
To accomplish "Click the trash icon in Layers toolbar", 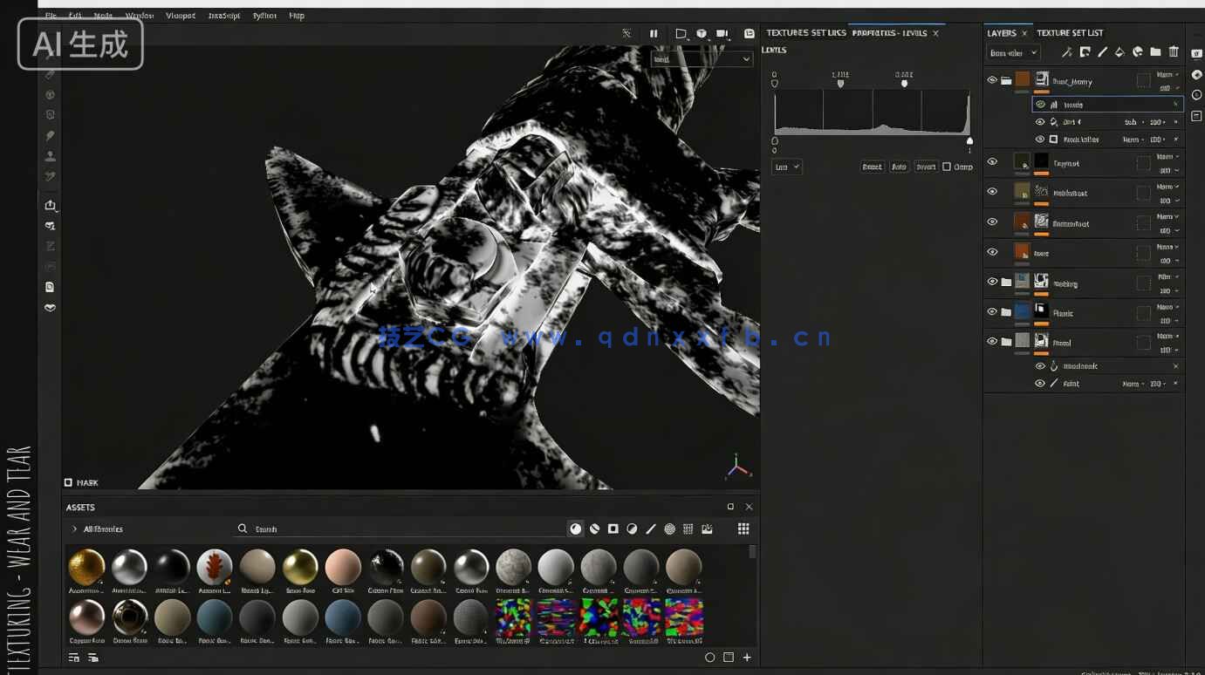I will (1174, 52).
